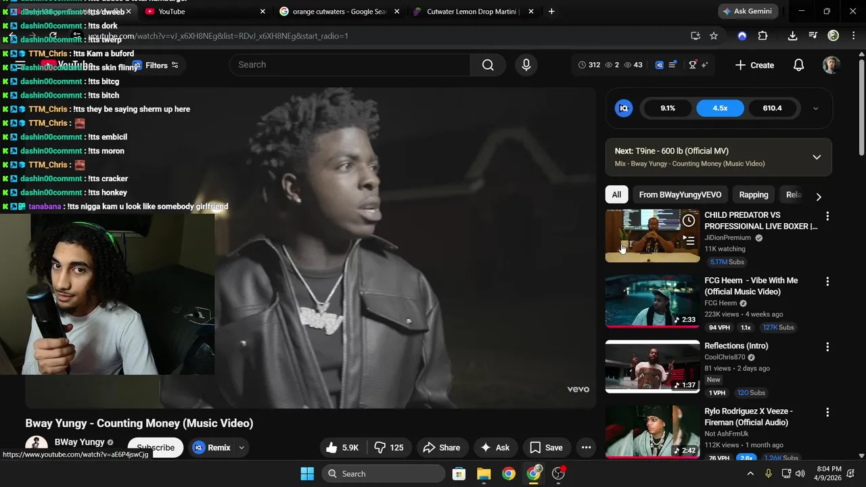Click the YouTube search magnifier button

click(488, 65)
